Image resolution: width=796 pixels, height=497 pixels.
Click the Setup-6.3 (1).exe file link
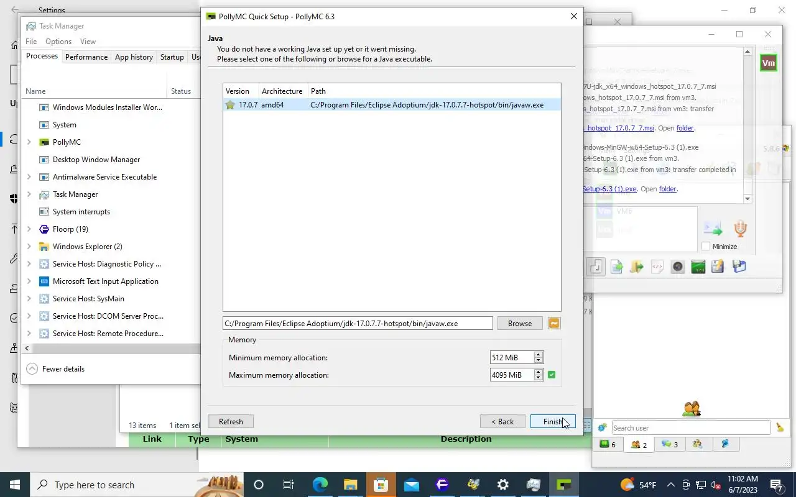pyautogui.click(x=609, y=189)
